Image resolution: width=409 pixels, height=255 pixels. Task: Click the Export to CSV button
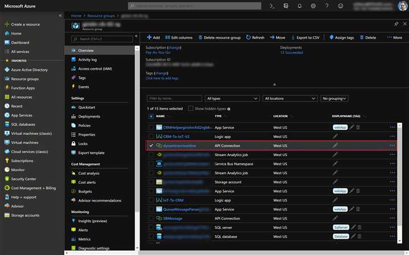308,38
